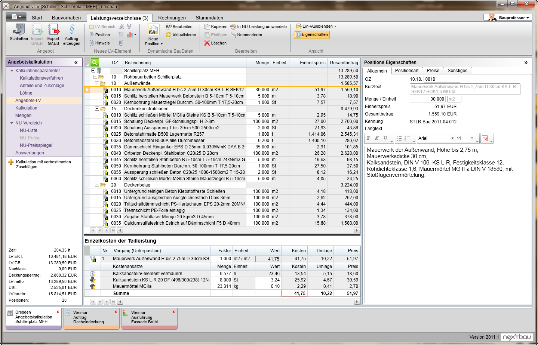Add a Hinweis LV element
This screenshot has height=345, width=538.
(x=99, y=43)
